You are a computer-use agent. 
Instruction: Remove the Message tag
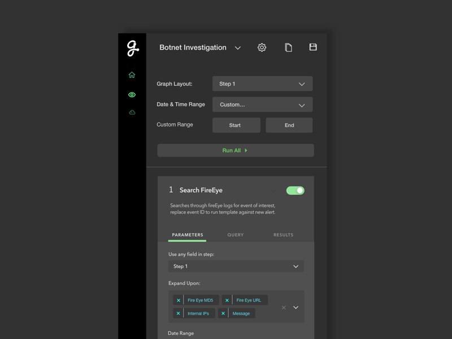click(x=223, y=314)
